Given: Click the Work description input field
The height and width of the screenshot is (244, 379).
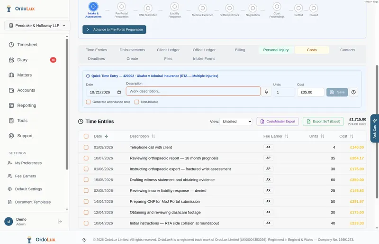Looking at the screenshot, I should click(x=193, y=91).
